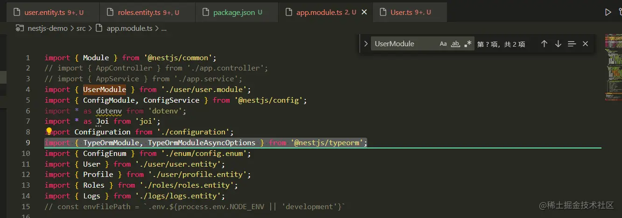Click 'Joi' identifier on line 7
Viewport: 622px width, 218px height.
[103, 121]
